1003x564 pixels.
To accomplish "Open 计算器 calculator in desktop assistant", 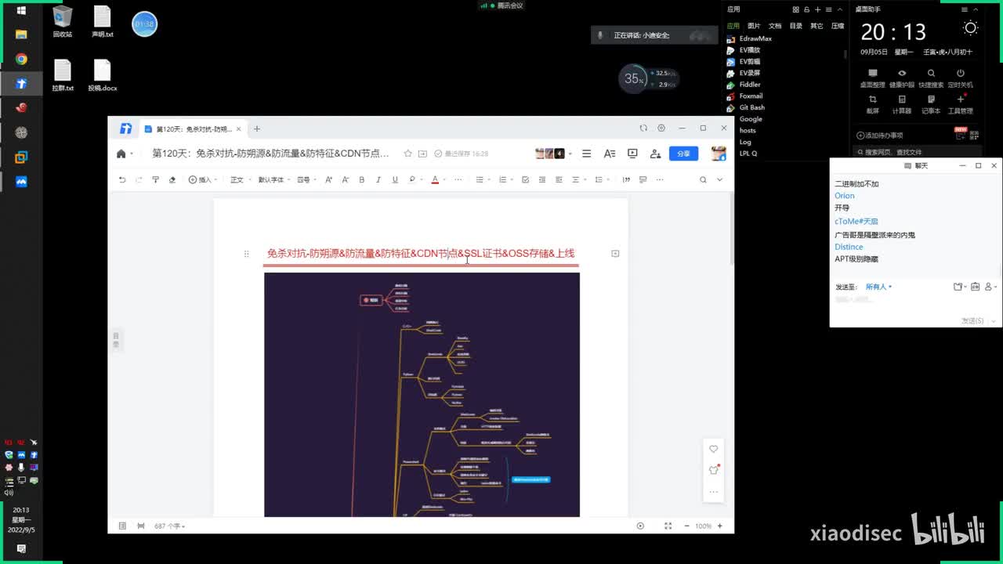I will [x=902, y=103].
